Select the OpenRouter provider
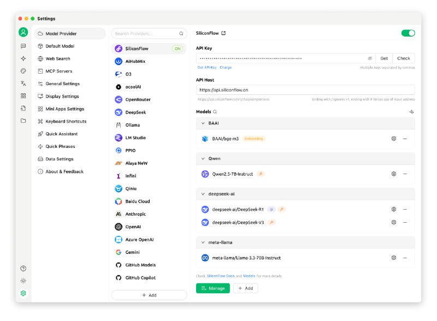This screenshot has height=321, width=437. (x=149, y=100)
